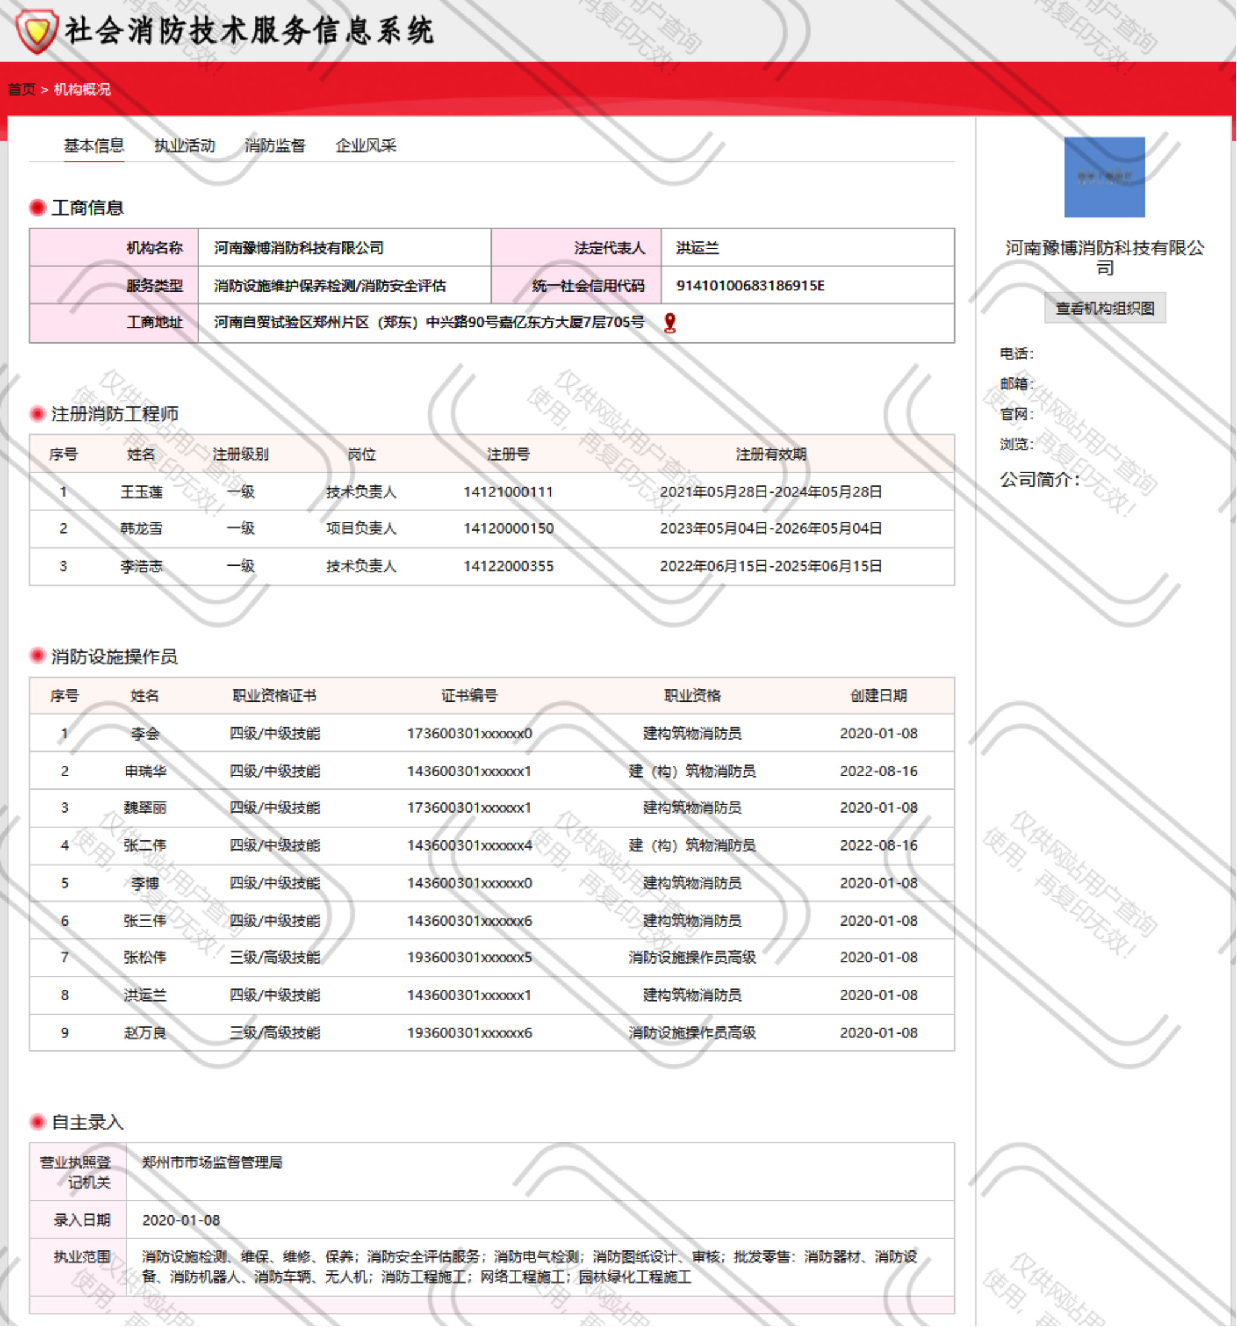Select engineer row 李浩志
This screenshot has height=1327, width=1237.
[x=492, y=567]
